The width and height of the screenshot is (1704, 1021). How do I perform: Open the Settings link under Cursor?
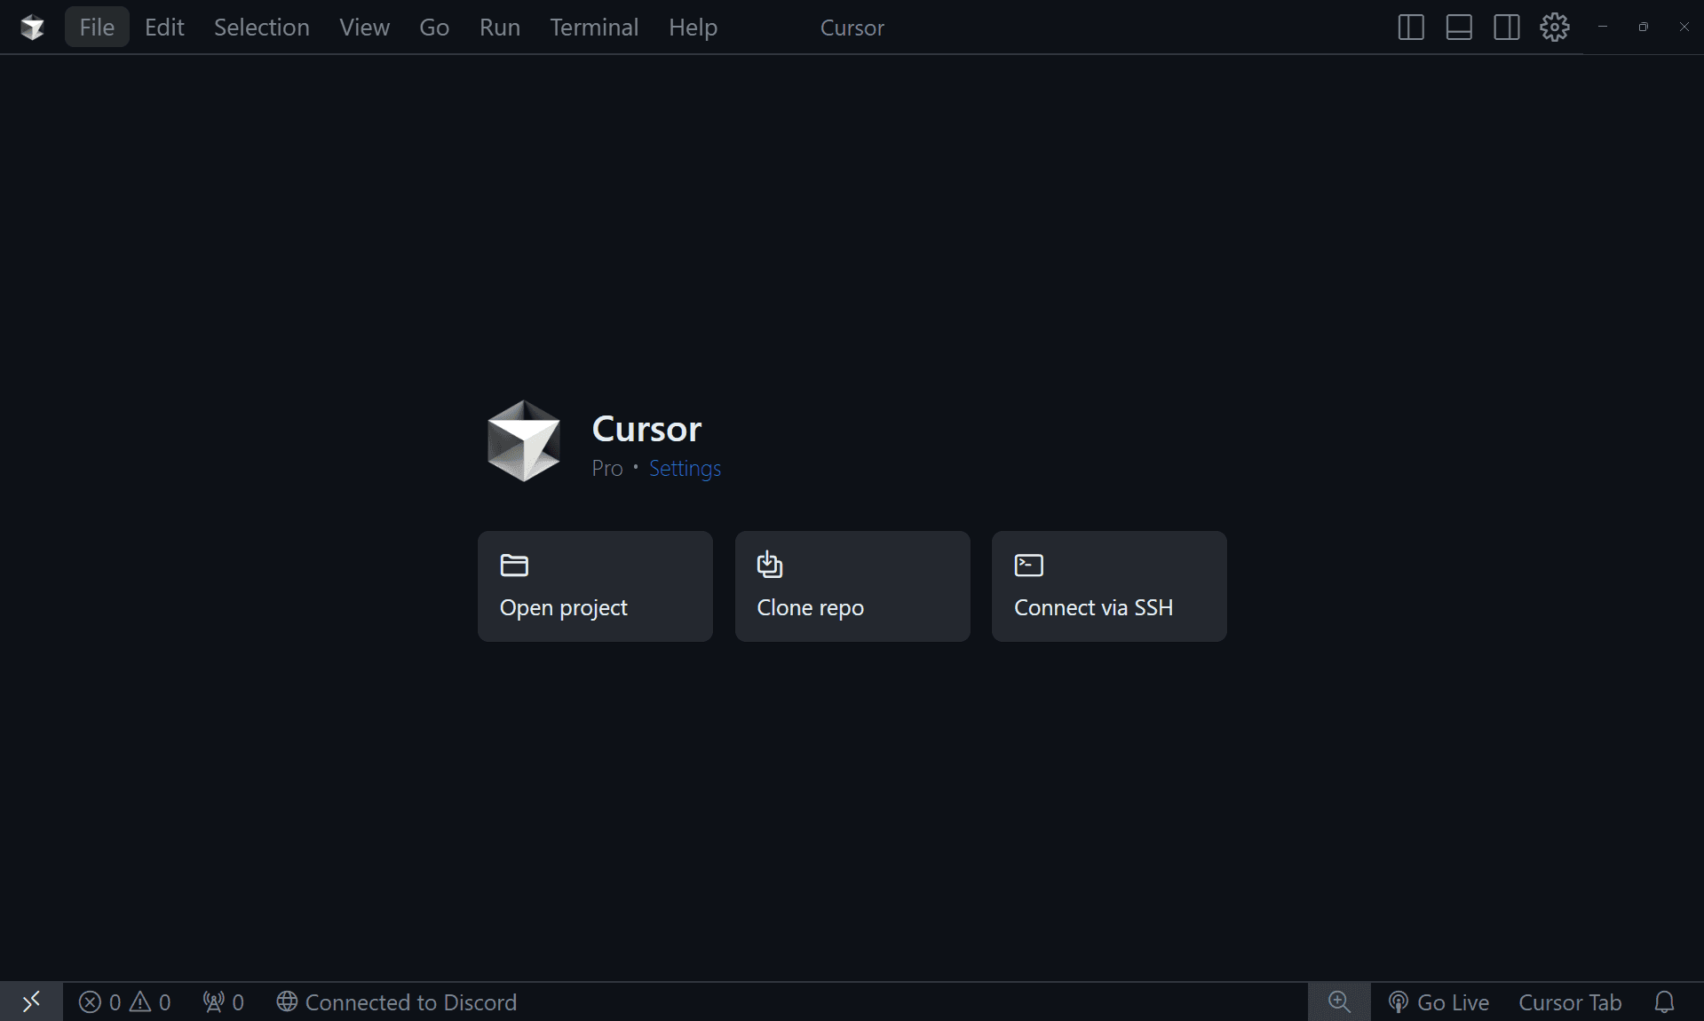(x=685, y=468)
